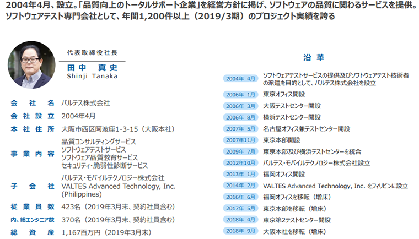Click the romanized name Shinji Tanaka

[92, 77]
